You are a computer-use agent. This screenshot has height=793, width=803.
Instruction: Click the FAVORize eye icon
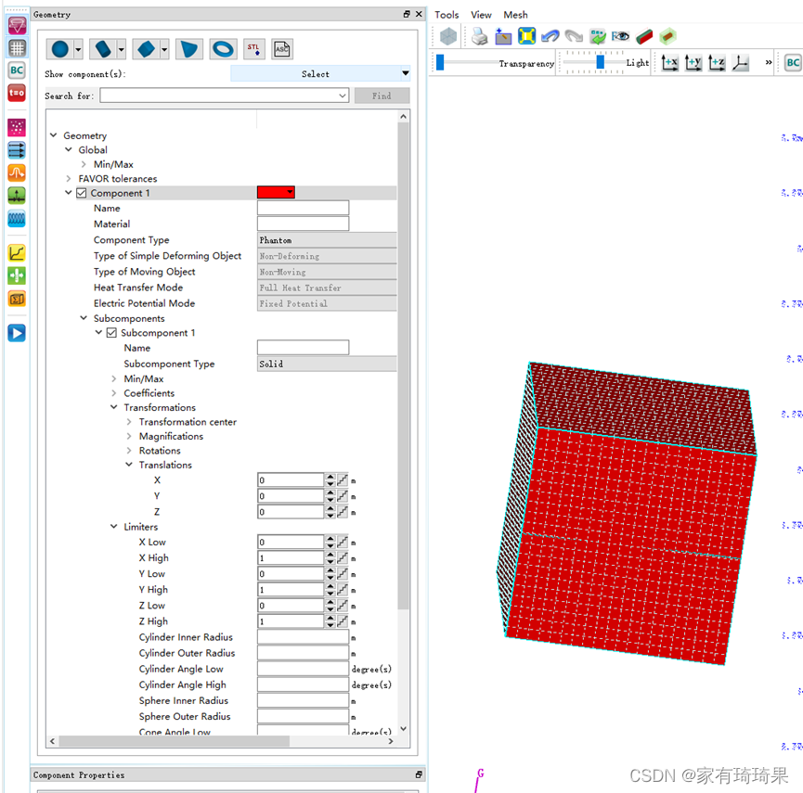620,36
